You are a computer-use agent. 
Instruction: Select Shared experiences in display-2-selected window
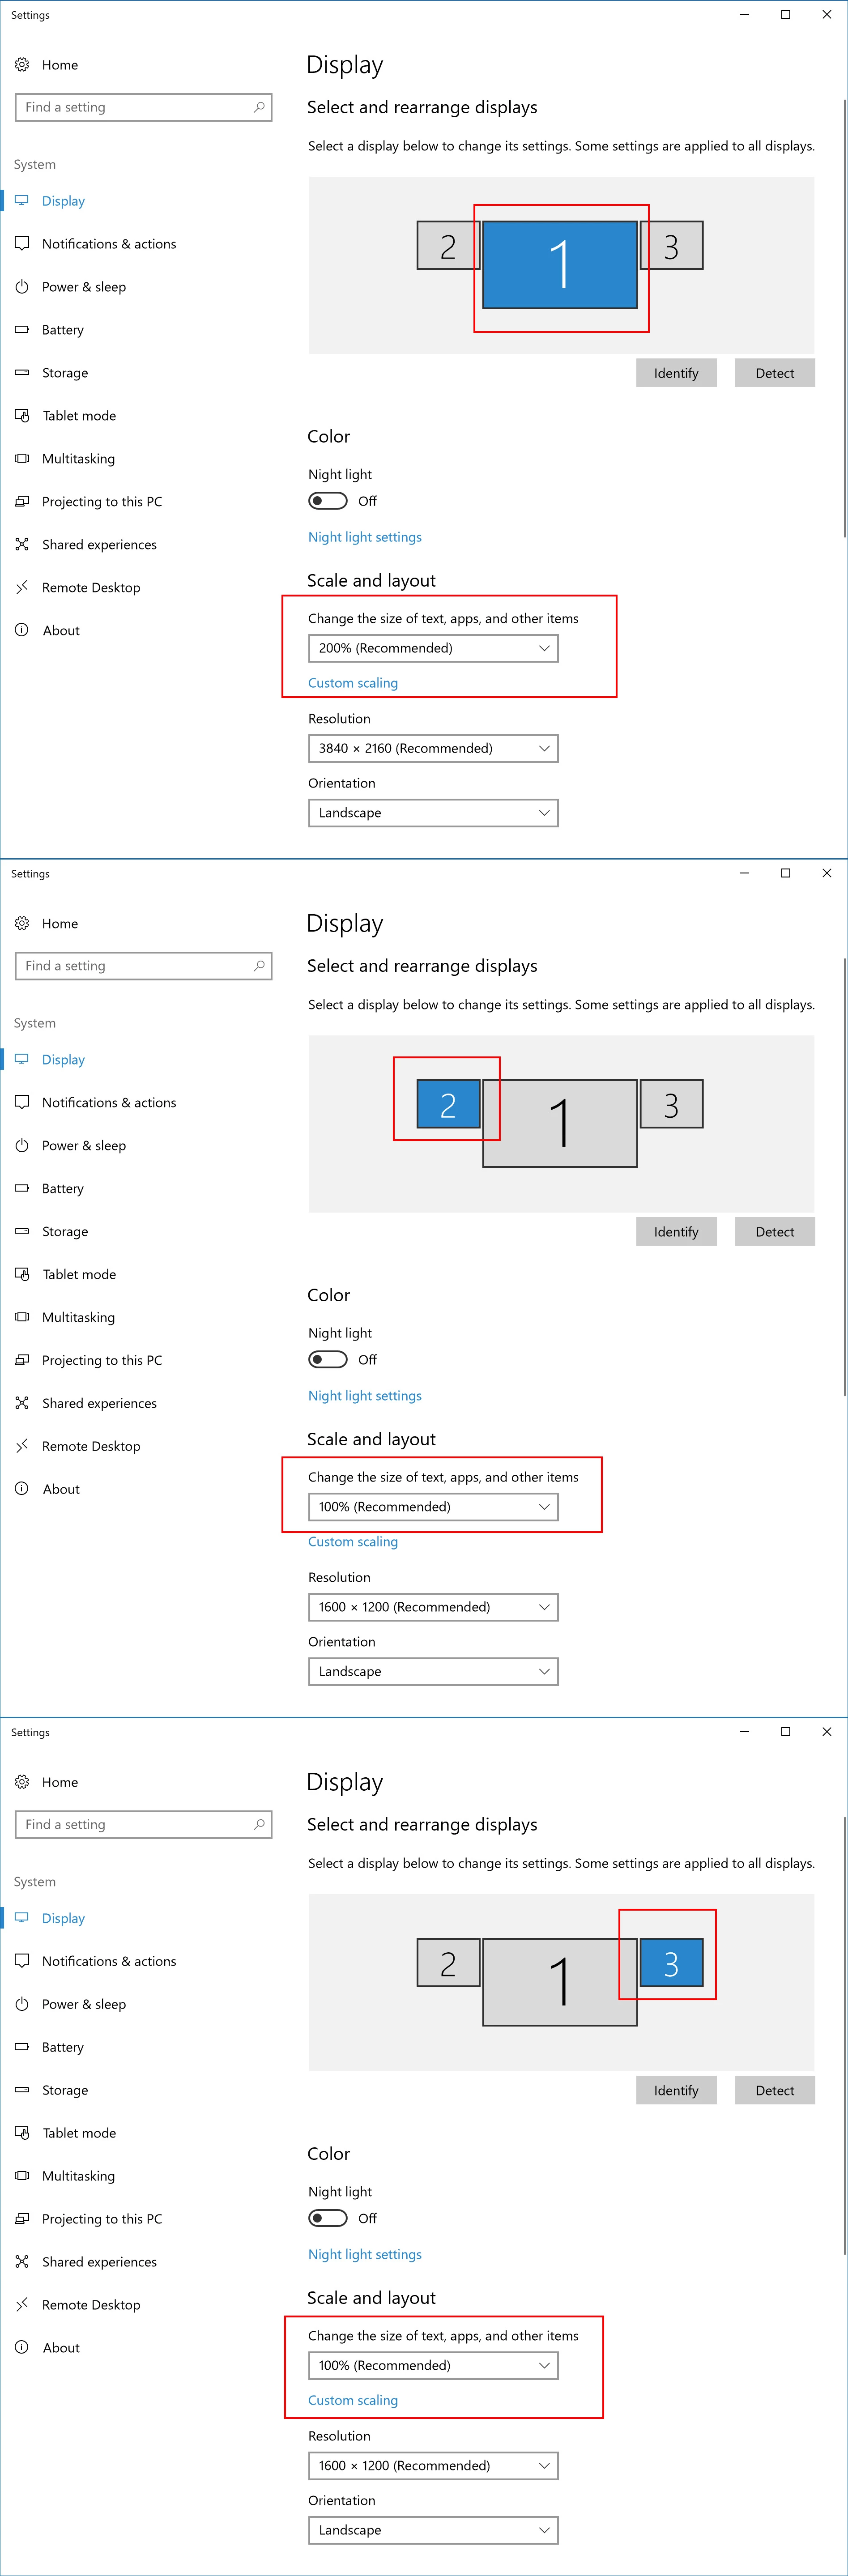99,1404
